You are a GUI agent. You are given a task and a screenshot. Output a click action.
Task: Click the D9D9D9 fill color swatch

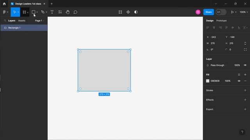[207, 81]
